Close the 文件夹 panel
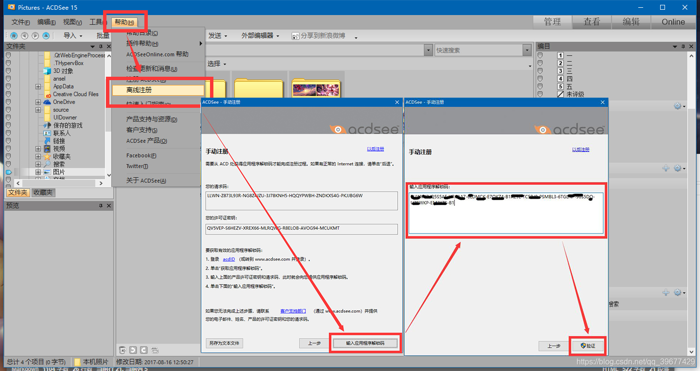 click(x=109, y=46)
